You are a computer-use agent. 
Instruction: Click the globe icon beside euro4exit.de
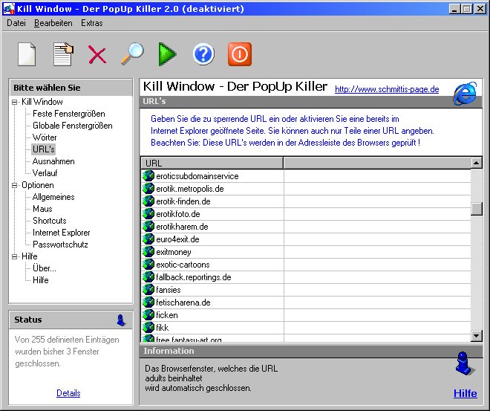(x=148, y=239)
